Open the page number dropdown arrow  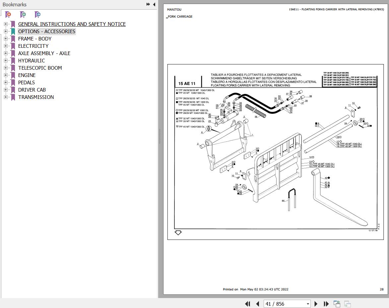tap(308, 304)
